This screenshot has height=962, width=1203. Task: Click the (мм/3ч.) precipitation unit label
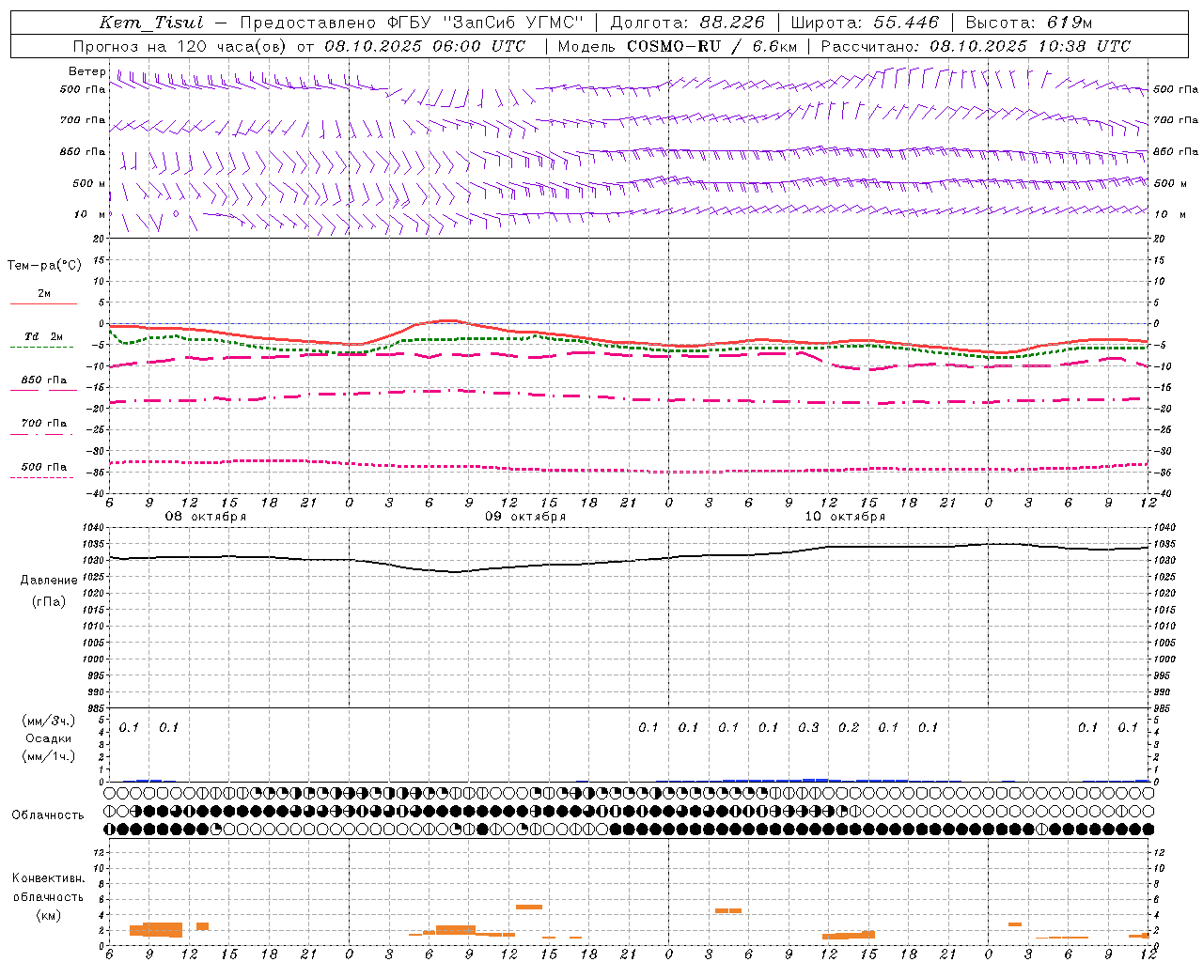tap(49, 721)
